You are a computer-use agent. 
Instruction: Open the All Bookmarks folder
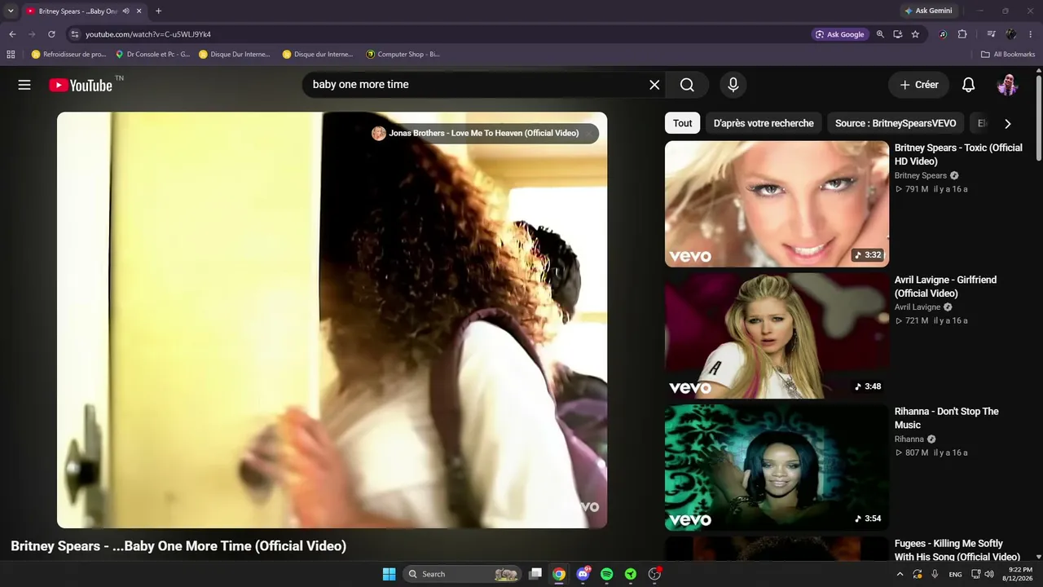coord(1008,55)
